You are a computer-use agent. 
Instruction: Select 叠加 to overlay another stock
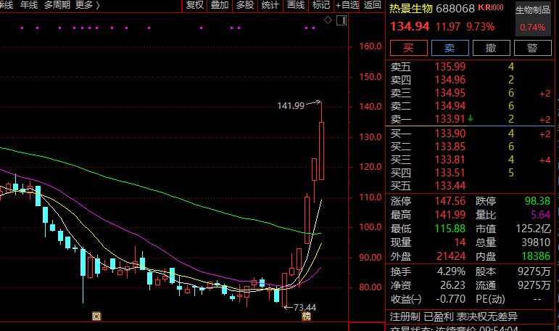click(x=220, y=5)
